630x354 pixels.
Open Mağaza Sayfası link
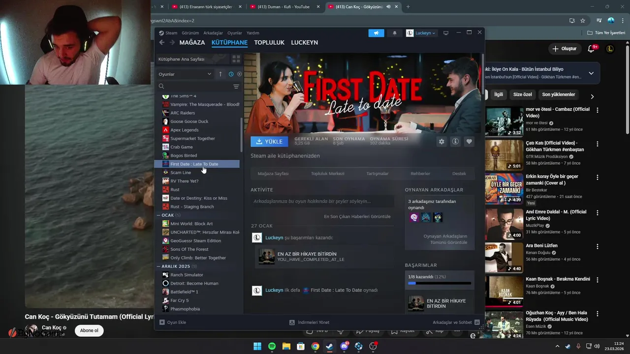pyautogui.click(x=273, y=174)
